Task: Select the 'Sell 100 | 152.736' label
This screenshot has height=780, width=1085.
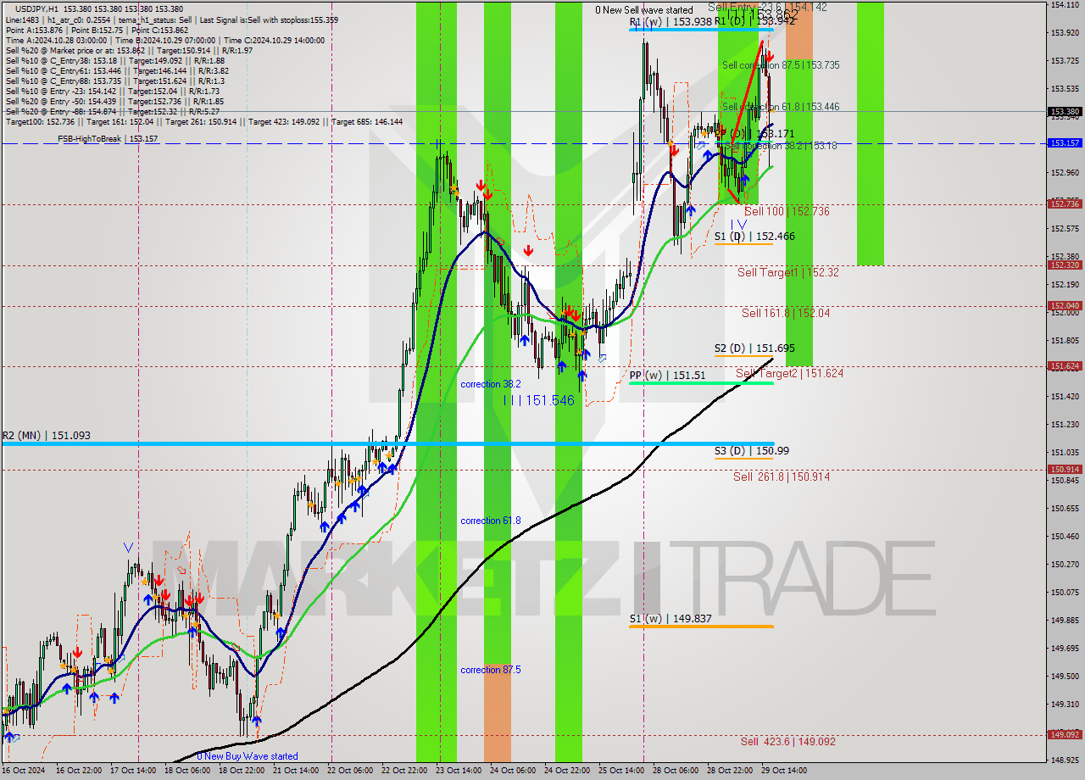Action: pos(787,211)
